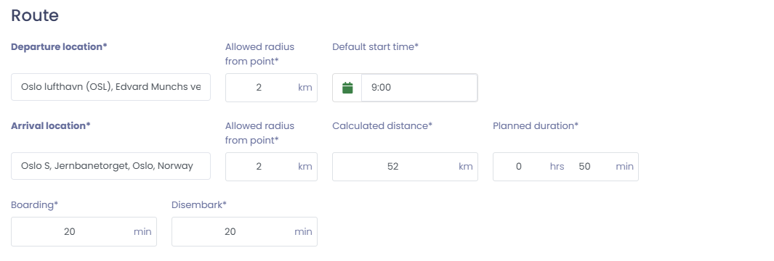The image size is (774, 261).
Task: Click the departure Allowed radius value field
Action: tap(271, 88)
